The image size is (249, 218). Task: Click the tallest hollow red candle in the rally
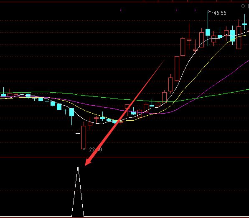(177, 68)
